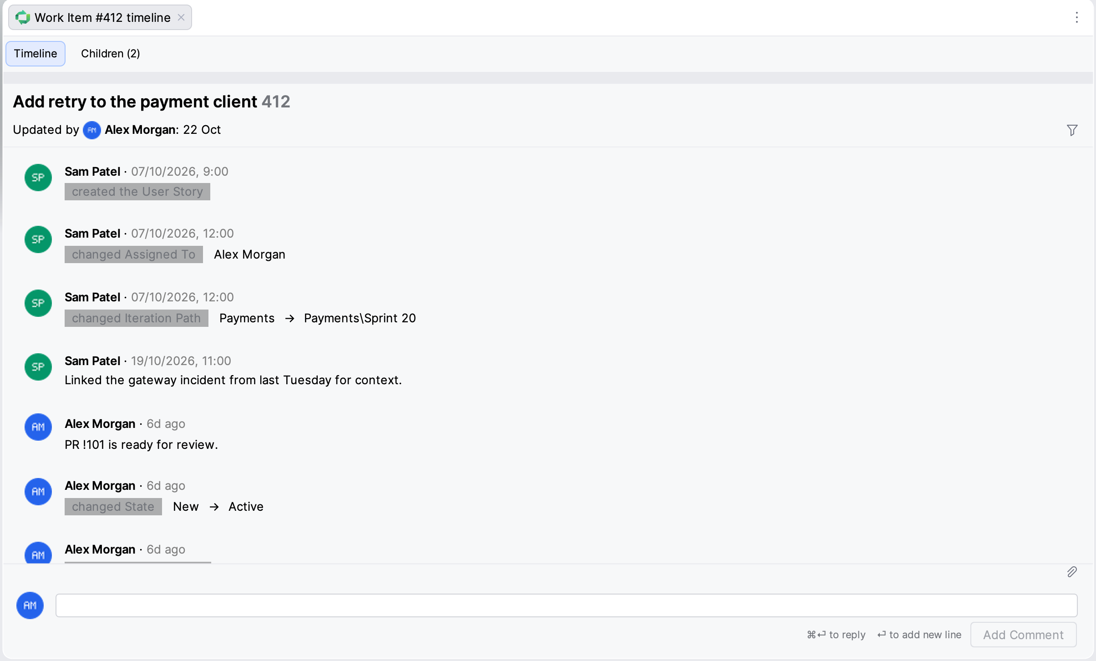Click 'Alex Morgan' assigned-to value
The image size is (1096, 661).
[250, 254]
